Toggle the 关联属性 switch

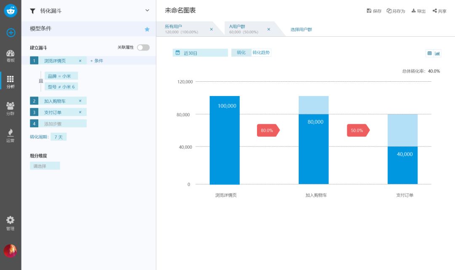click(x=143, y=47)
